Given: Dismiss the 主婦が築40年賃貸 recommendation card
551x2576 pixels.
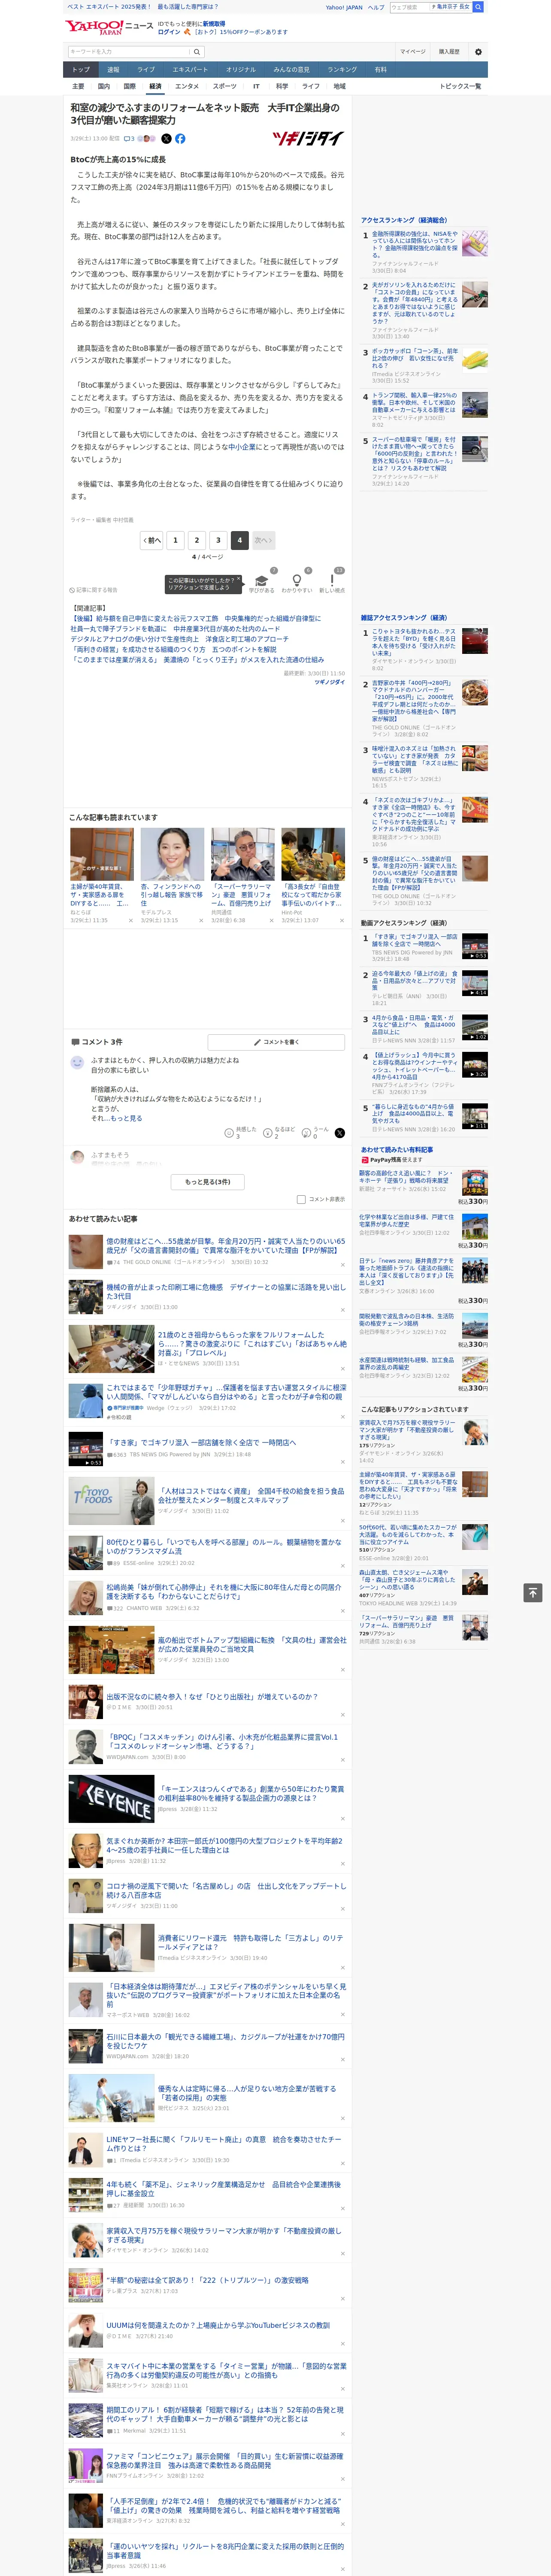Looking at the screenshot, I should point(131,920).
